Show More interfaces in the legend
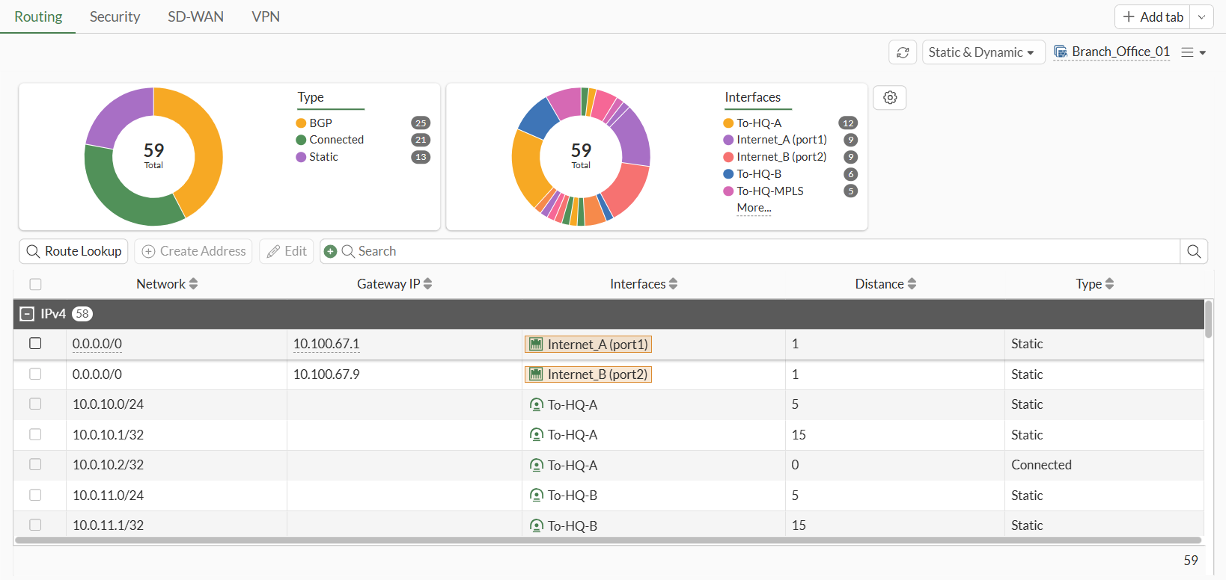The image size is (1226, 580). 754,208
